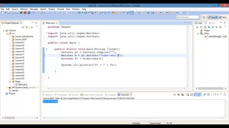229x128 pixels.
Task: Switch to the Data Source Explorer tab
Action: click(x=92, y=95)
